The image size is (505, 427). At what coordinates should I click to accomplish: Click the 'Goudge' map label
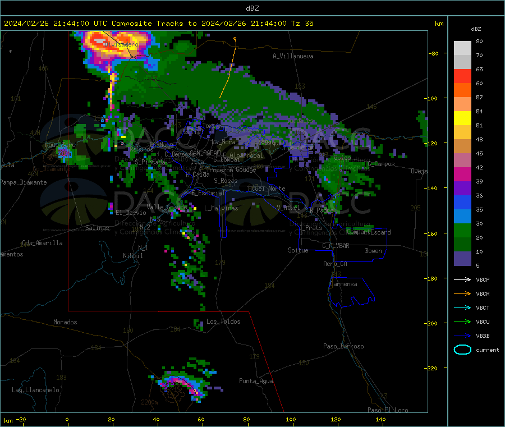point(246,169)
